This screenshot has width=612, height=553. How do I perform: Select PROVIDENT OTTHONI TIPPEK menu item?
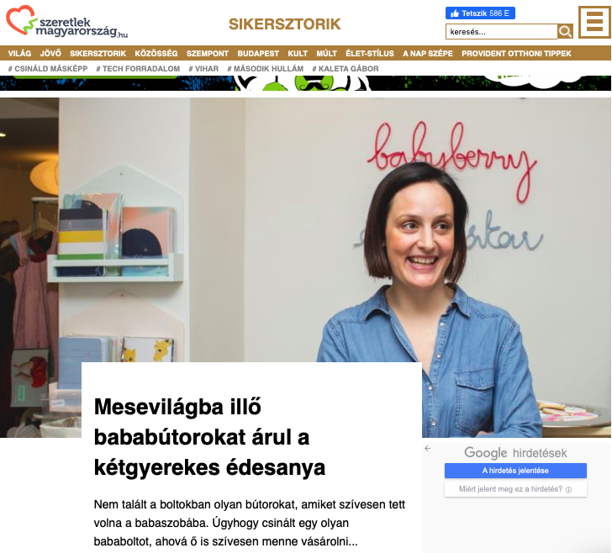(x=516, y=54)
